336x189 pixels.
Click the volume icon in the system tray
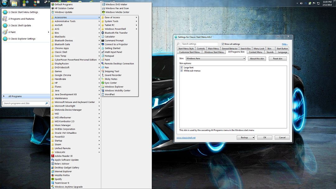click(301, 3)
